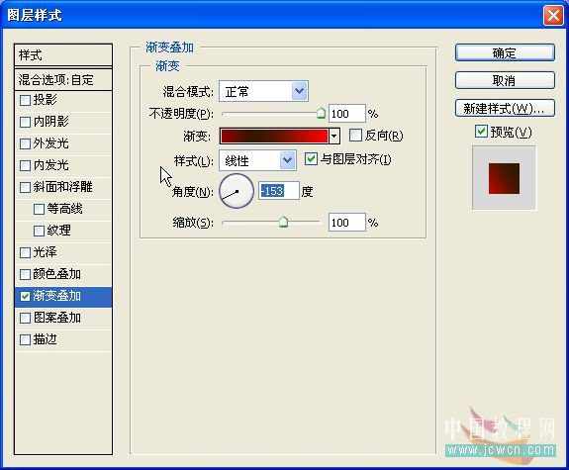Click the scale value field showing 100

[x=347, y=222]
